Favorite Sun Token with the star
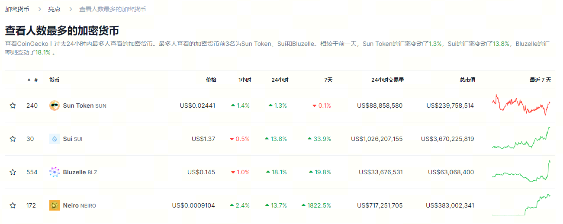The width and height of the screenshot is (563, 224). pyautogui.click(x=13, y=106)
